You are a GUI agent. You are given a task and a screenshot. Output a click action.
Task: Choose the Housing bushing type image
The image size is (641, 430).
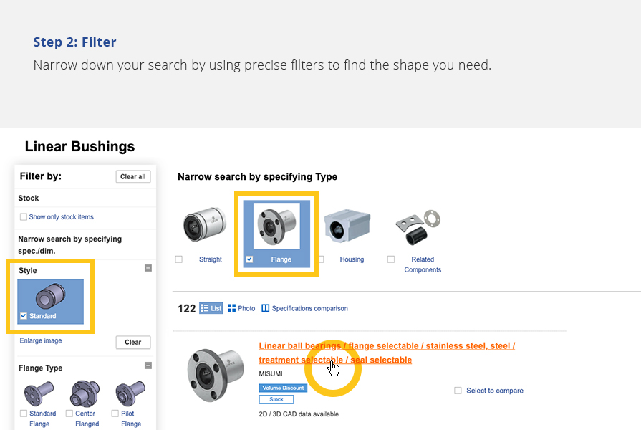click(347, 227)
